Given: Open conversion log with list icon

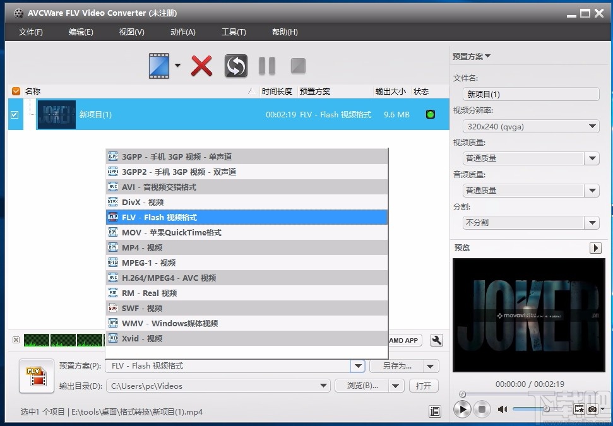Looking at the screenshot, I should click(435, 411).
